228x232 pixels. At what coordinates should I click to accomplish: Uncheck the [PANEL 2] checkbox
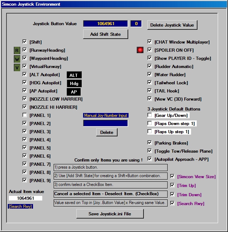[x=25, y=123]
